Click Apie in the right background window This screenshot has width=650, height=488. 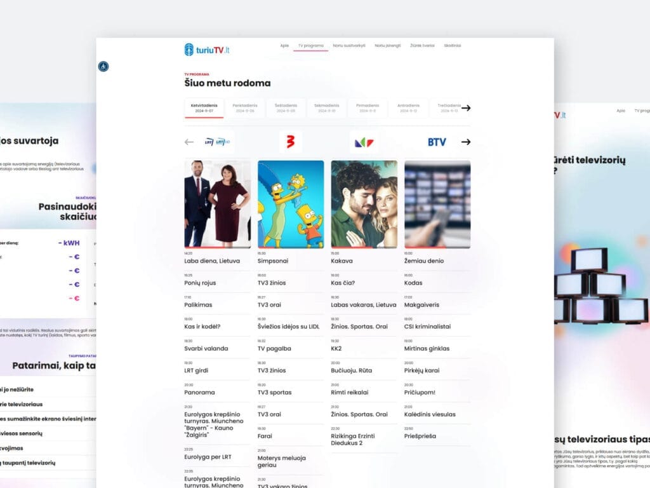click(621, 111)
